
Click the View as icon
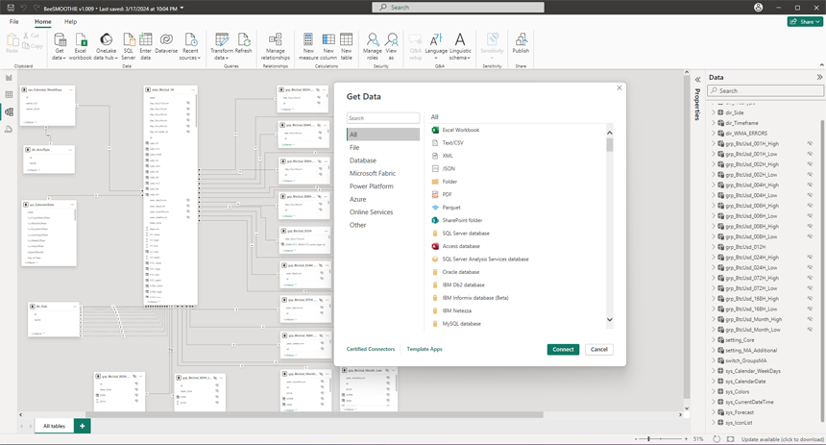pos(391,46)
